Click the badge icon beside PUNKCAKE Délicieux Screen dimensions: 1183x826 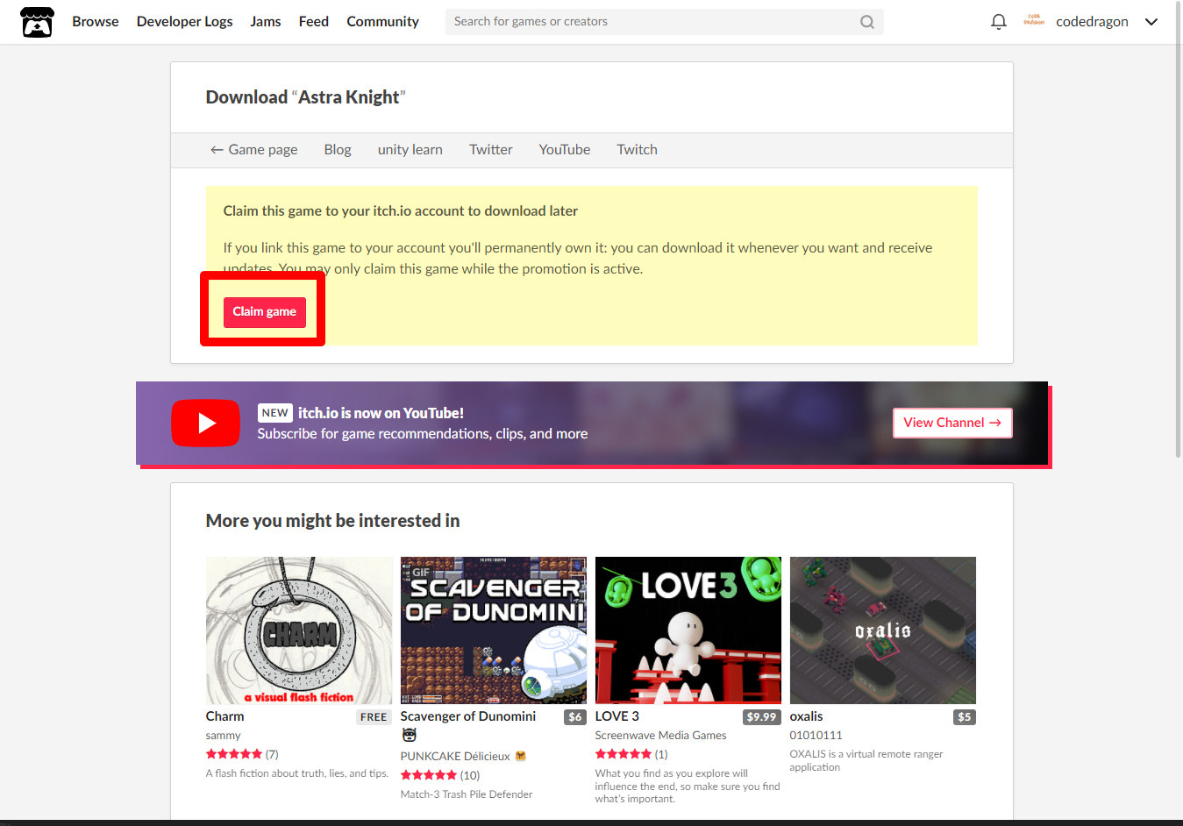520,756
